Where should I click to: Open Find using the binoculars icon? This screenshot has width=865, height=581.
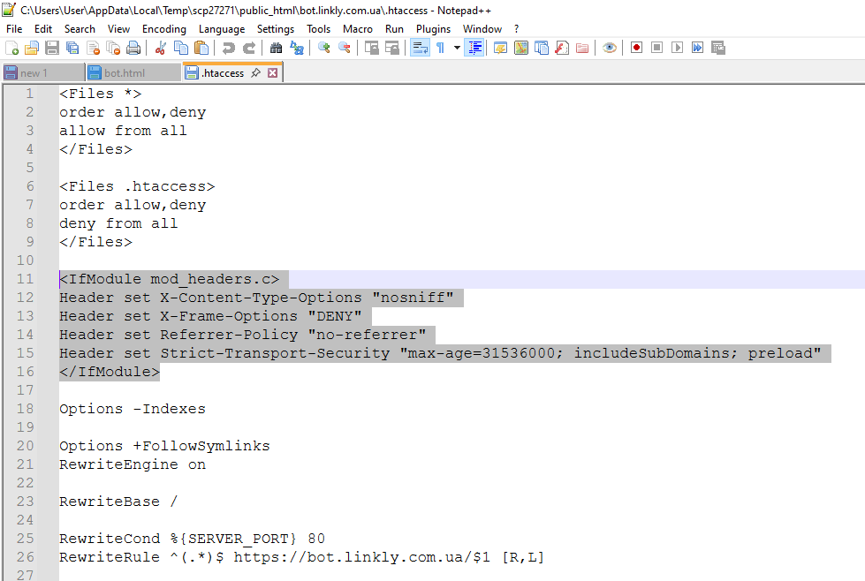(277, 48)
